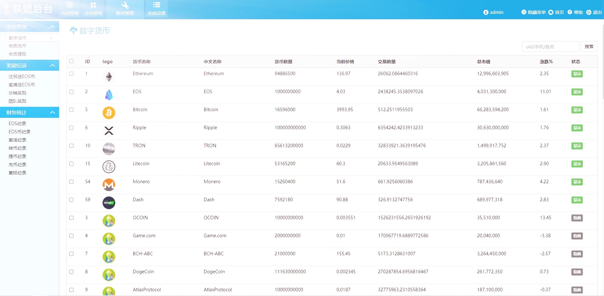Open the 帮助 help link
Screen dimensions: 604x296
575,12
